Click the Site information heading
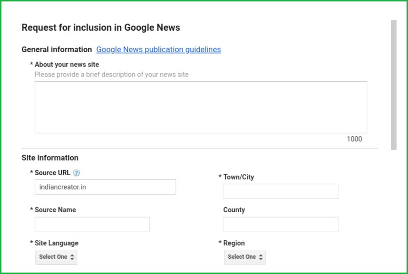Screen dimensions: 408x274 (x=50, y=158)
